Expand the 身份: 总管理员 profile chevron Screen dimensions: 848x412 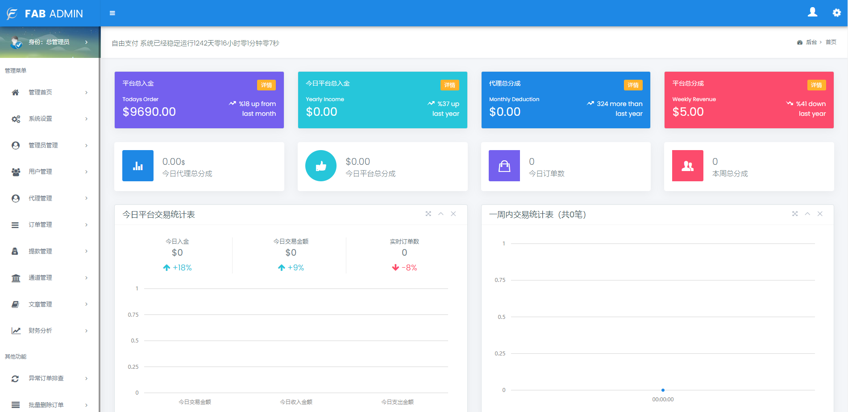coord(86,42)
